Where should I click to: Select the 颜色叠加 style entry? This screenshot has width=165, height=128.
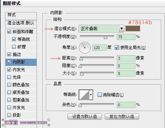click(x=21, y=85)
